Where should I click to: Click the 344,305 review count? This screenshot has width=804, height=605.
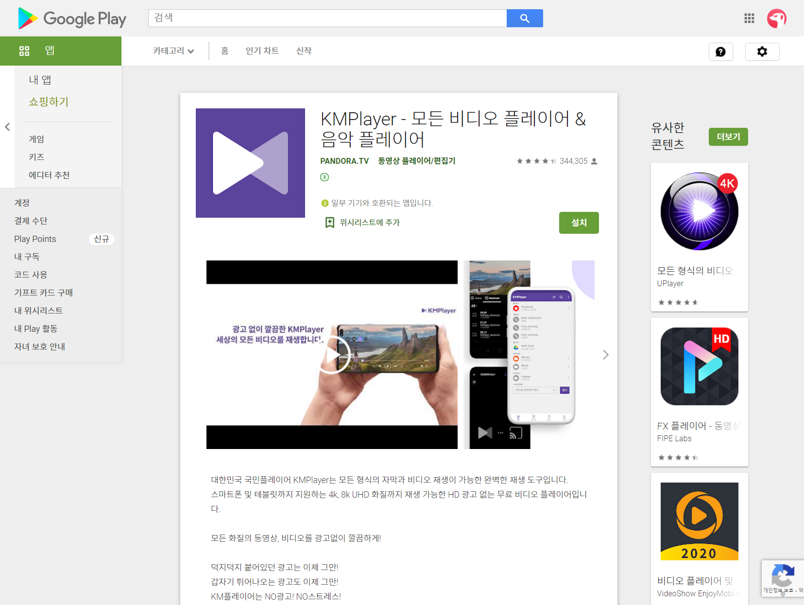pyautogui.click(x=573, y=161)
